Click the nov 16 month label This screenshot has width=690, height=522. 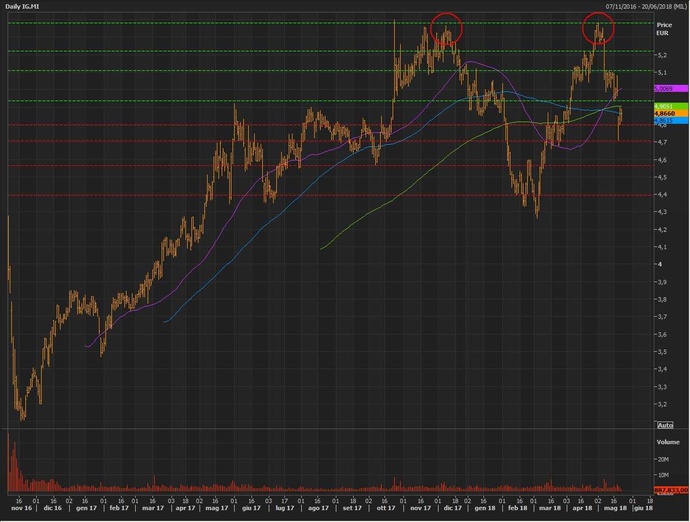pos(22,508)
